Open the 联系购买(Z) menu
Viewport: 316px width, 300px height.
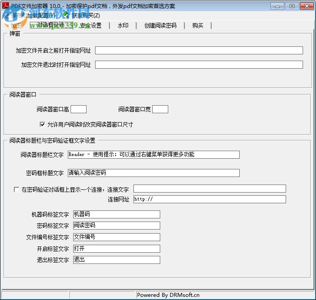[86, 16]
